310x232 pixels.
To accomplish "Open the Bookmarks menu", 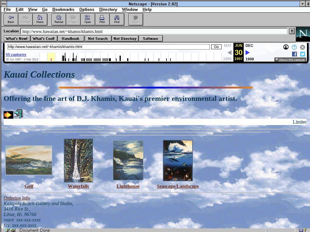I will (63, 9).
